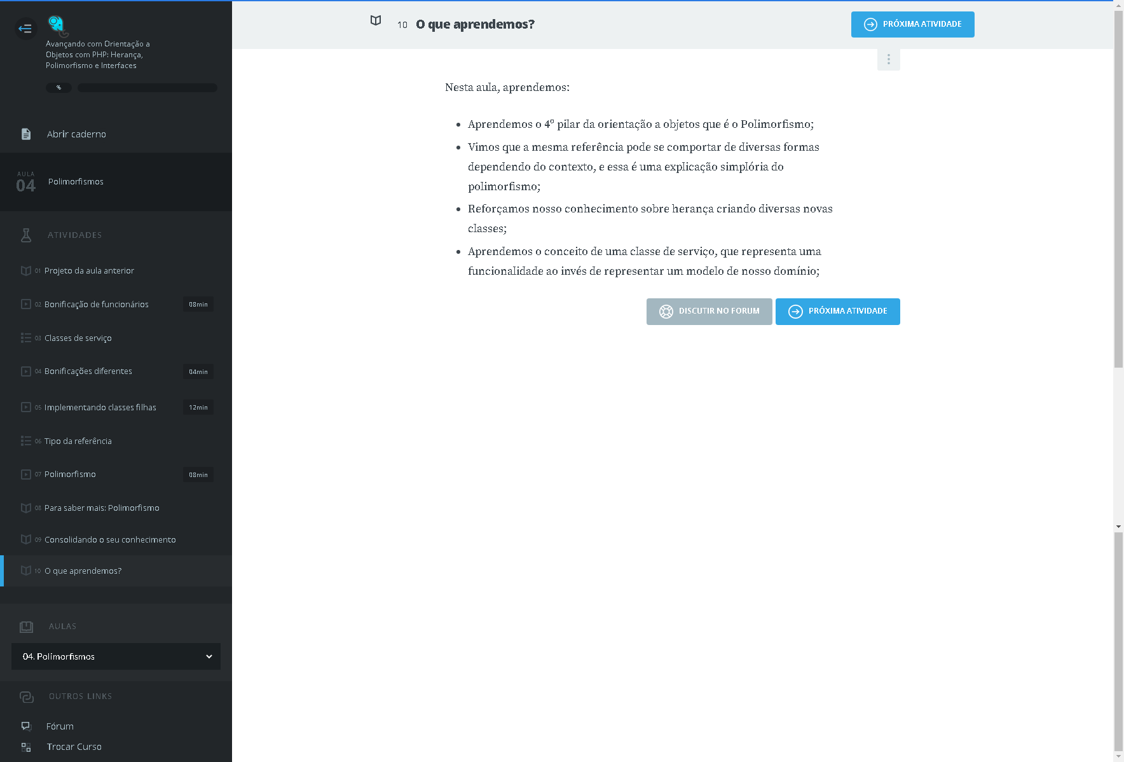Click top Próxima Atividade button
The height and width of the screenshot is (762, 1124).
pyautogui.click(x=912, y=24)
